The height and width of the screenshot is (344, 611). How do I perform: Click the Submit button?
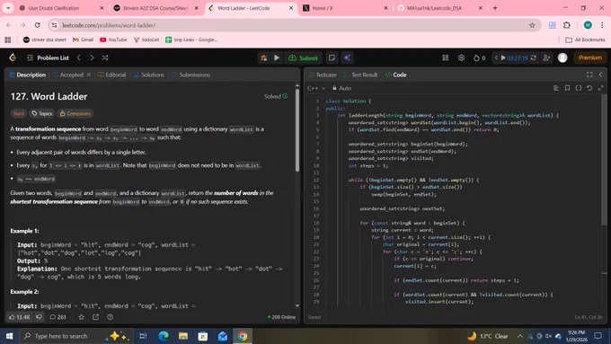tap(304, 57)
